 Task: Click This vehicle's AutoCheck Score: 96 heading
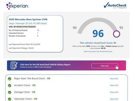98,43
